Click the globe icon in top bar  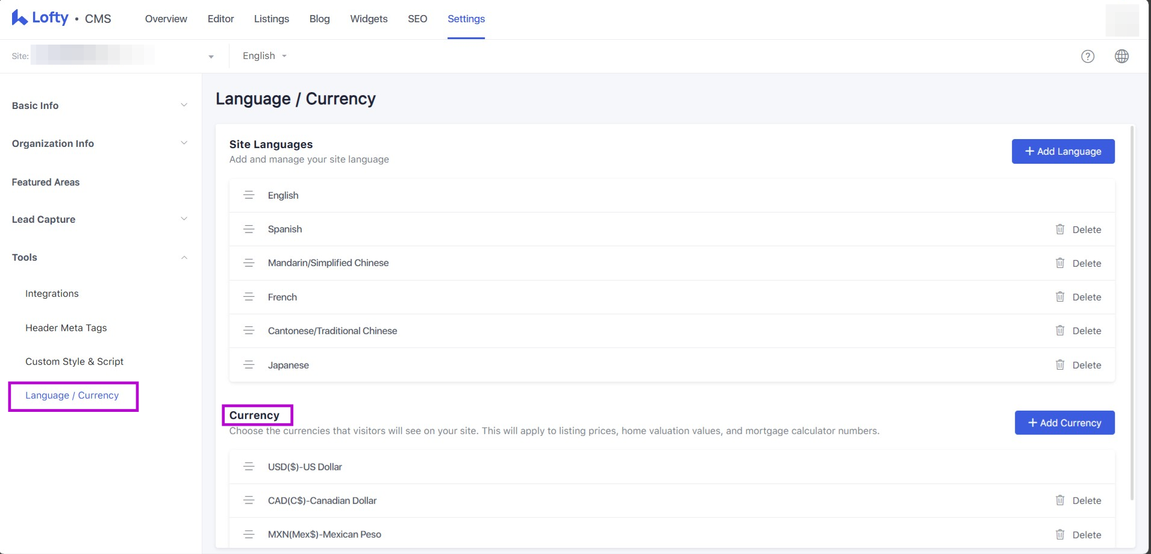(x=1121, y=57)
